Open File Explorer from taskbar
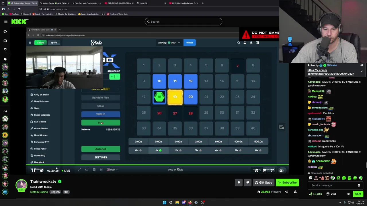367x206 pixels. [177, 203]
